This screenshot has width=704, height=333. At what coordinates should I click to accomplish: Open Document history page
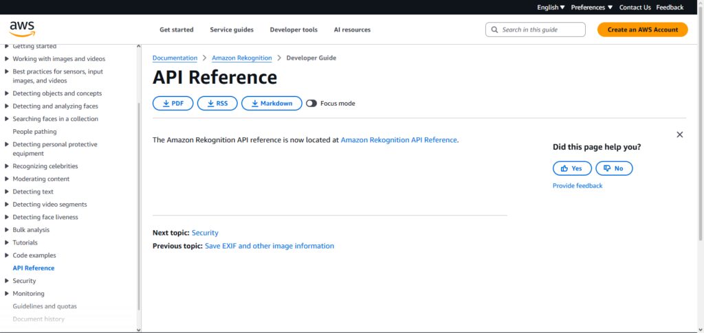38,319
